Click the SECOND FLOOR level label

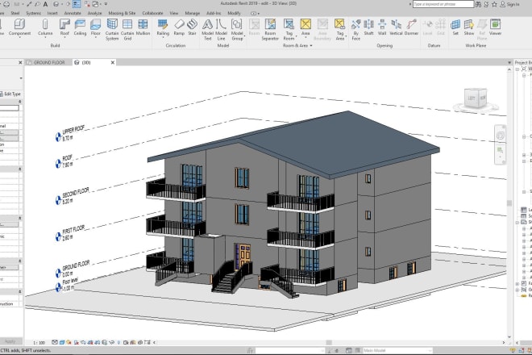[76, 193]
